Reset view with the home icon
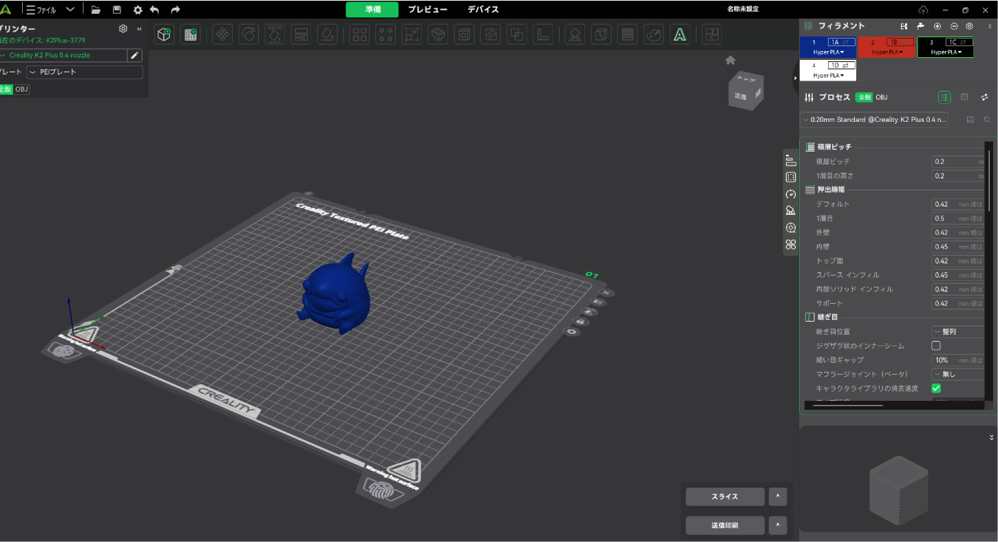The width and height of the screenshot is (998, 542). click(x=730, y=60)
